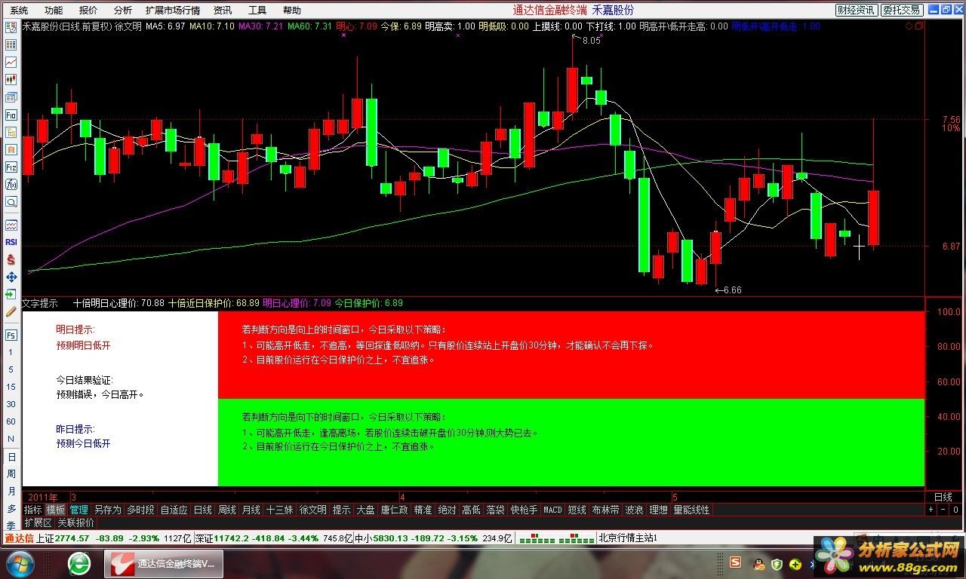The image size is (966, 579).
Task: Select the 量能线性 template tab
Action: [691, 510]
